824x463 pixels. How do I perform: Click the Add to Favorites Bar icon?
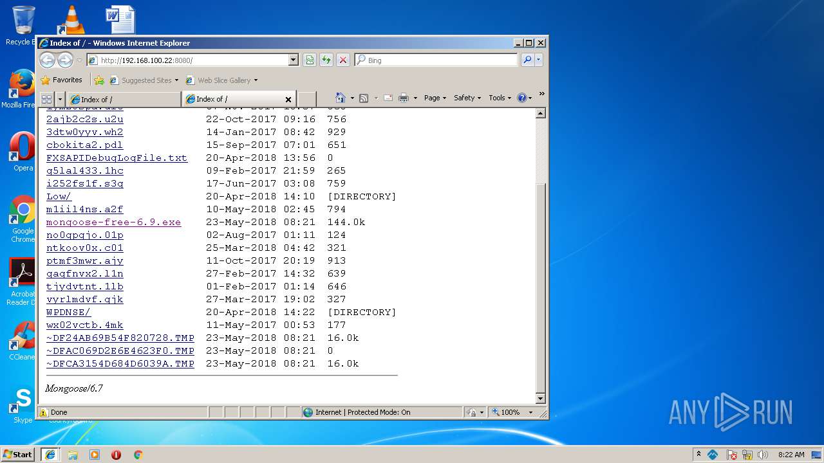click(x=98, y=80)
